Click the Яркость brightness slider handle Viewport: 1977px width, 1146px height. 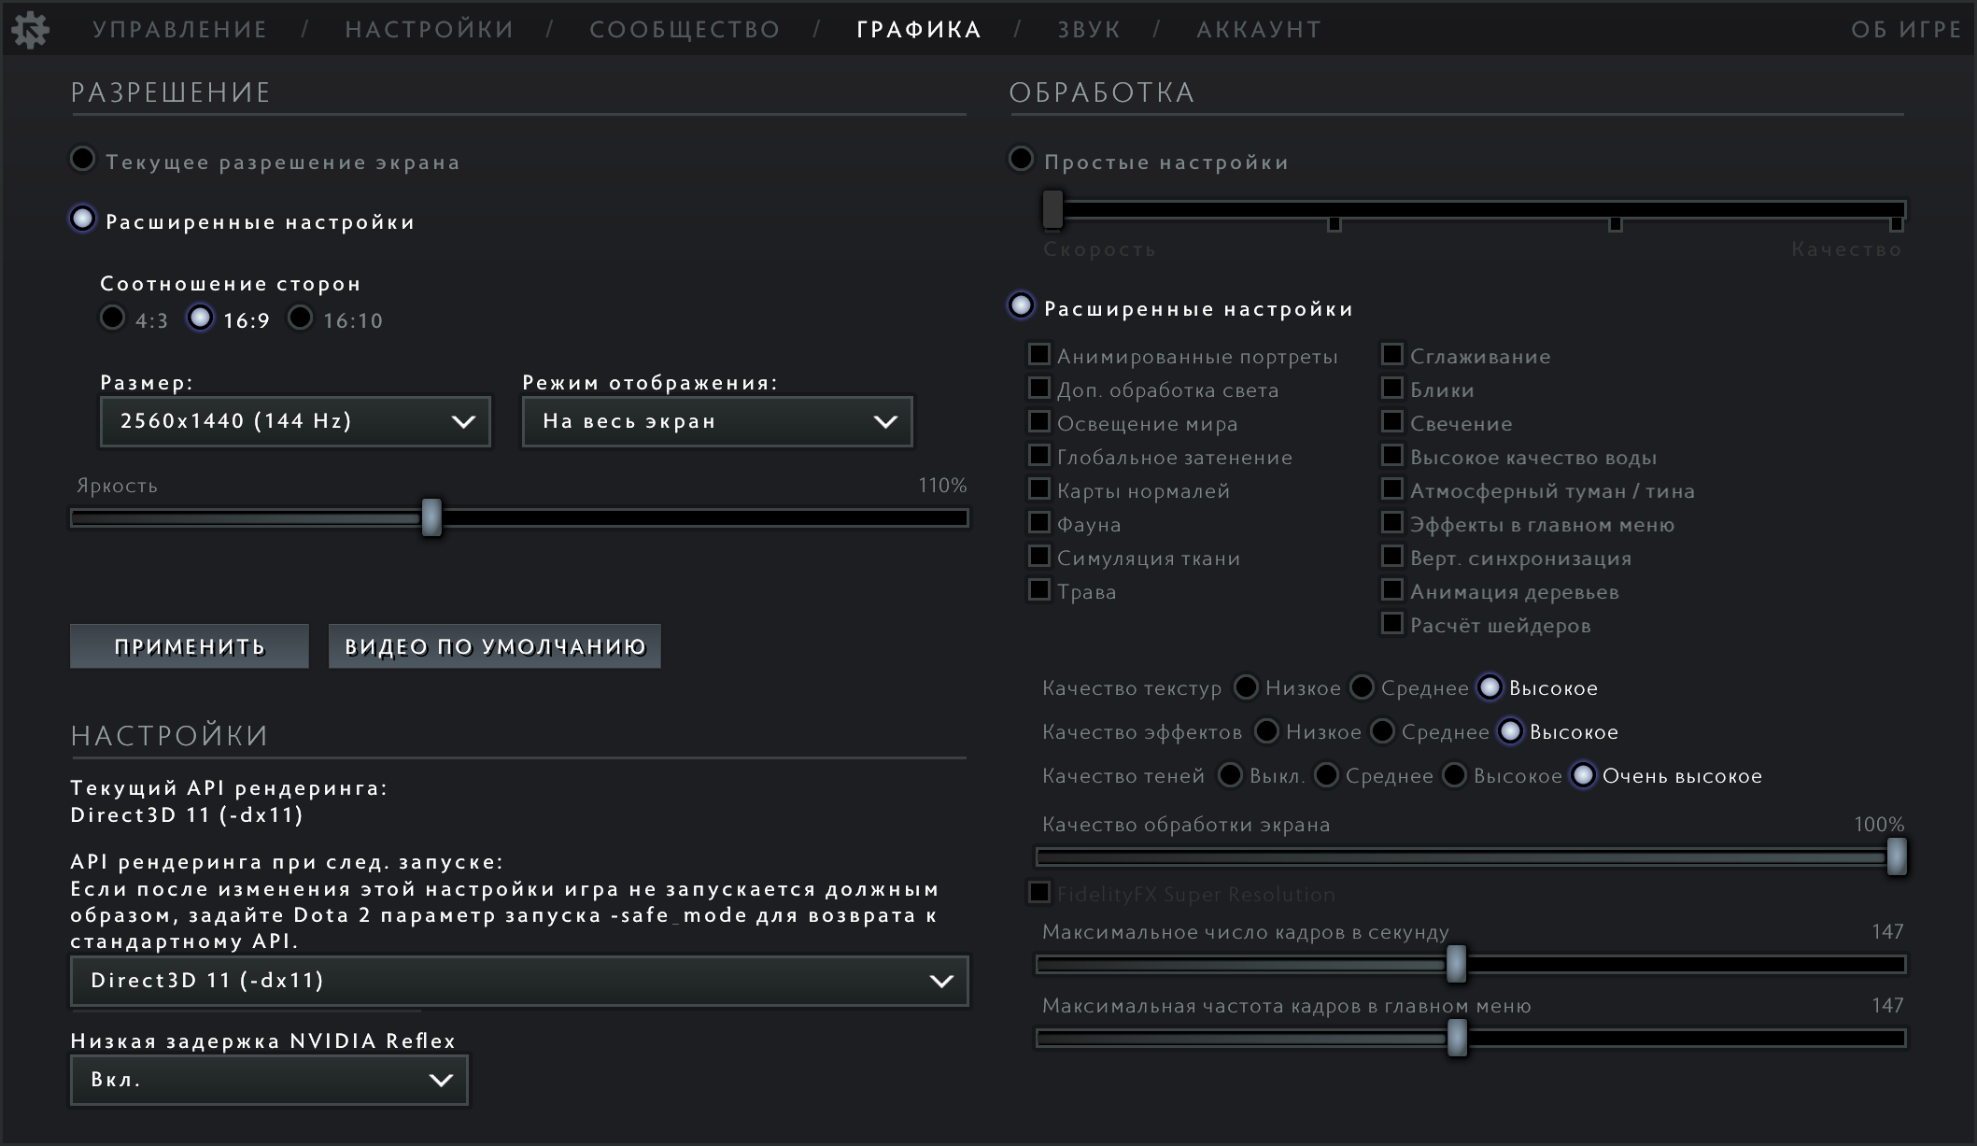pyautogui.click(x=431, y=517)
